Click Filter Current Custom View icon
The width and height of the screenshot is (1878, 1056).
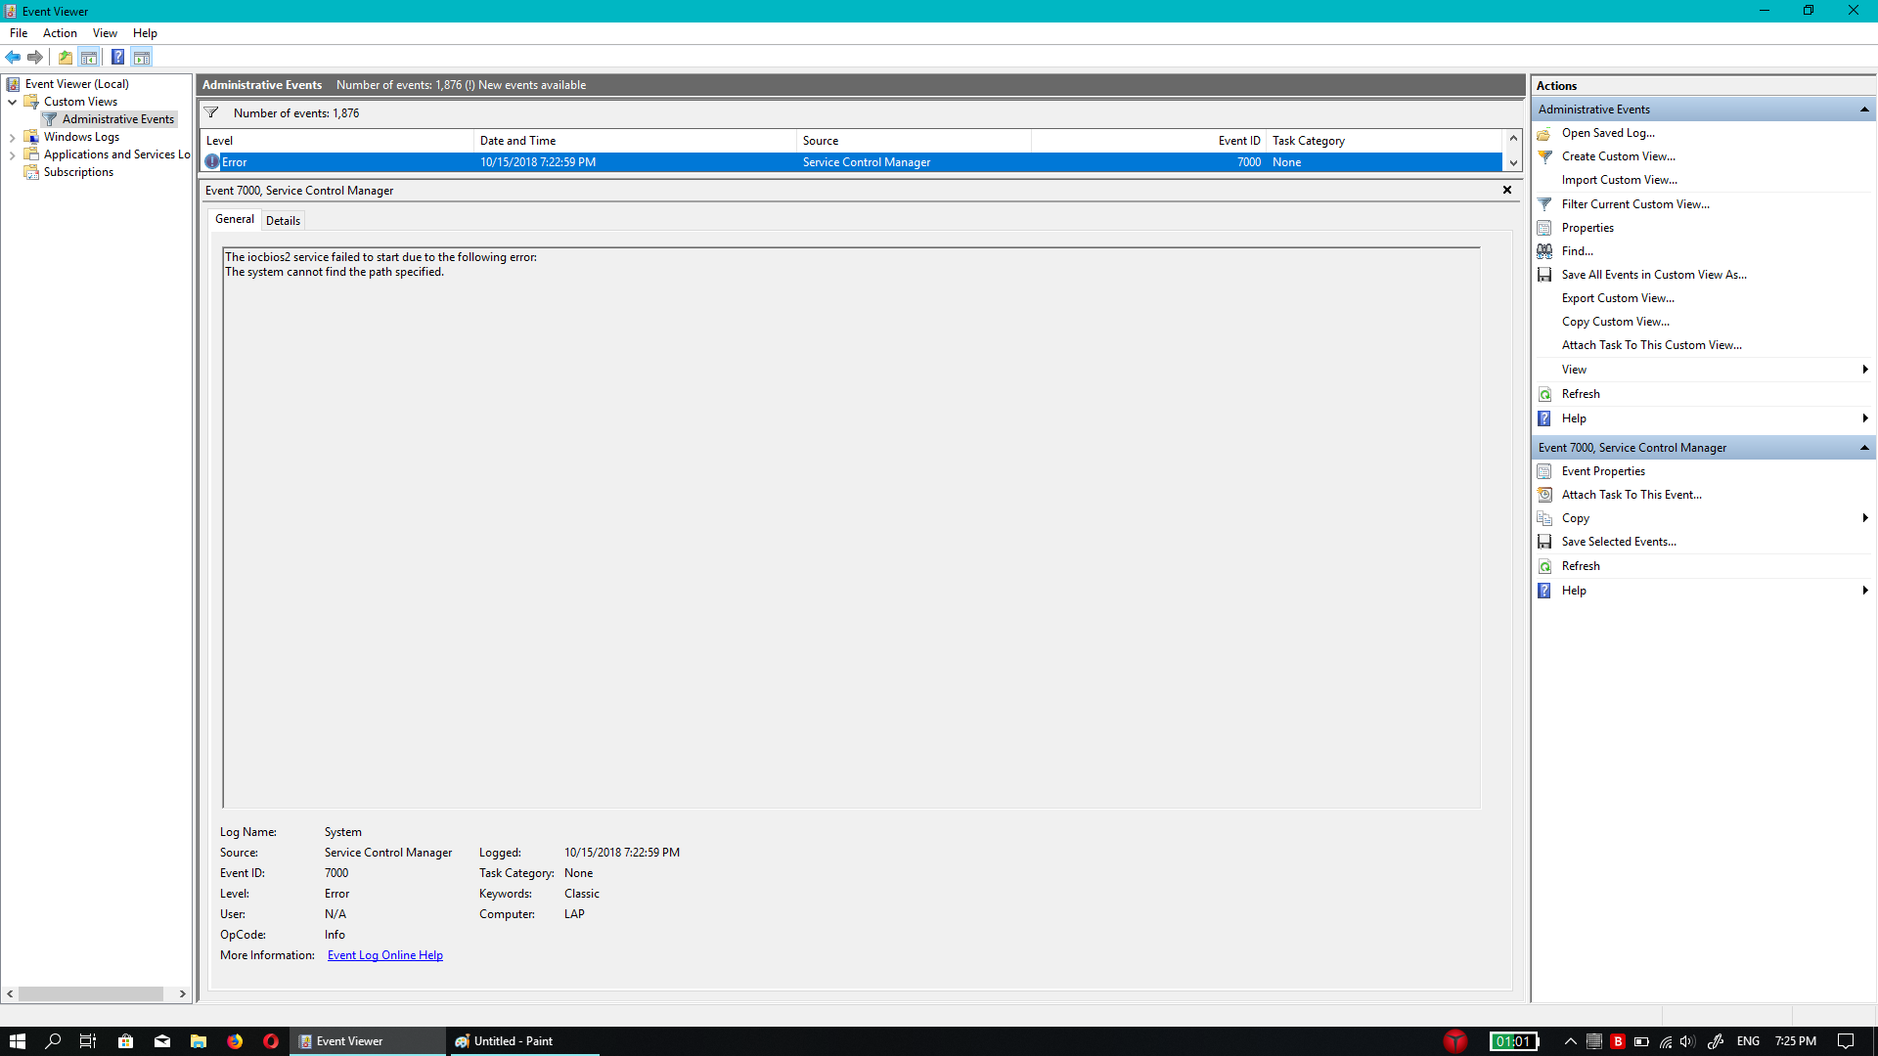click(1544, 204)
